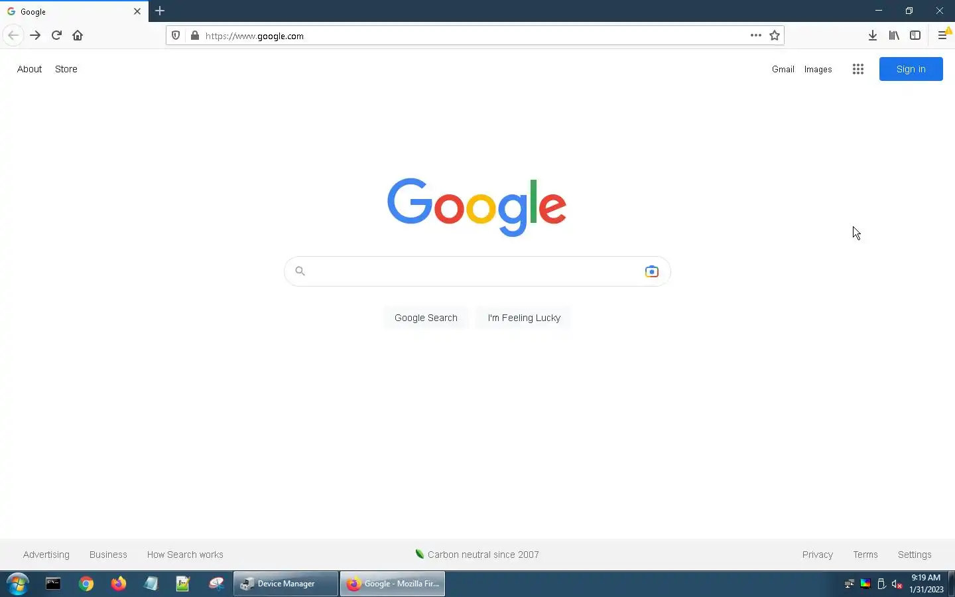
Task: Sign in to Google account
Action: pyautogui.click(x=911, y=69)
